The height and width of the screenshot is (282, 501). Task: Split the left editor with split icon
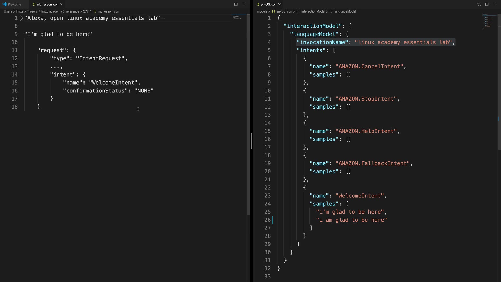pos(236,4)
